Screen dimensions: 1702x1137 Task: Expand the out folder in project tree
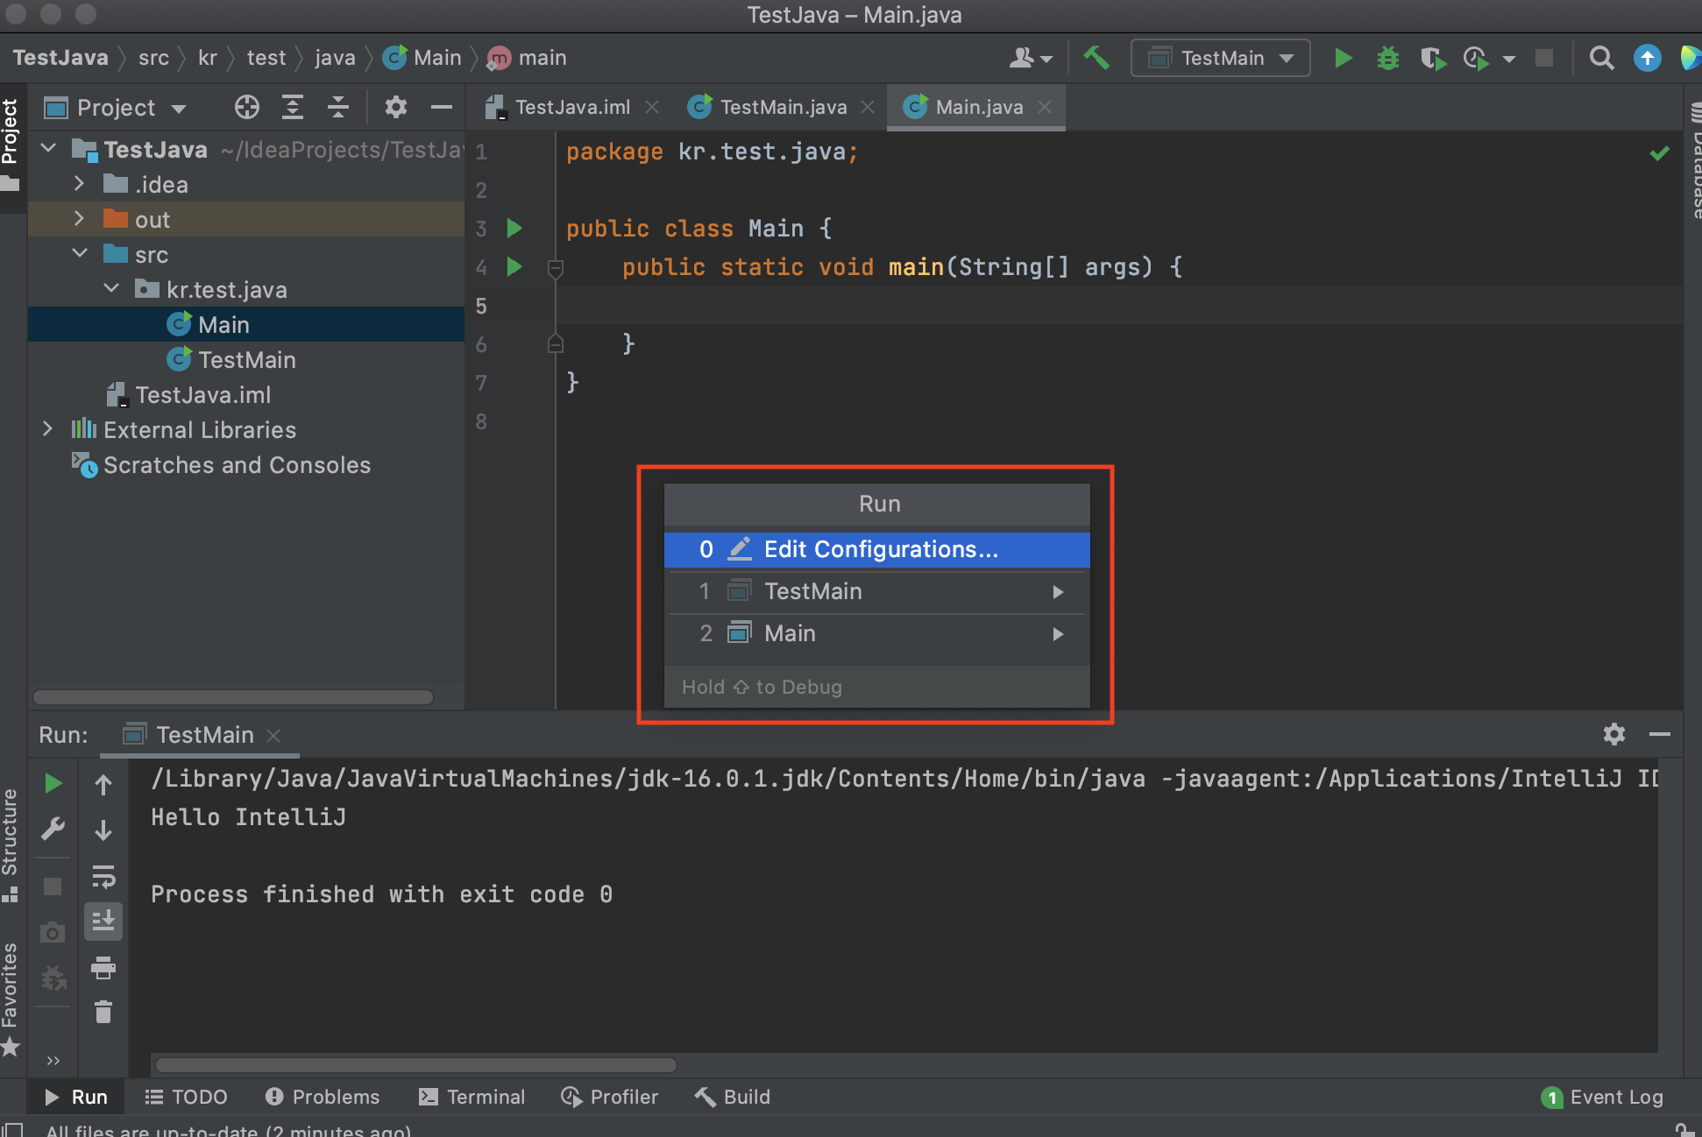coord(79,219)
